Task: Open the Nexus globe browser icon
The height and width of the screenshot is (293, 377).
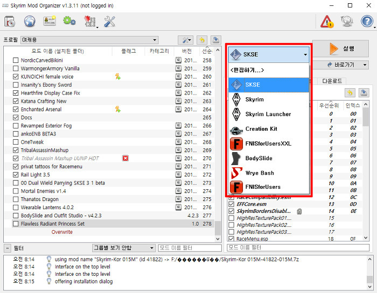Action: coord(30,22)
